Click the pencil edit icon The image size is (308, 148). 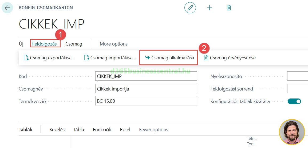pos(190,8)
